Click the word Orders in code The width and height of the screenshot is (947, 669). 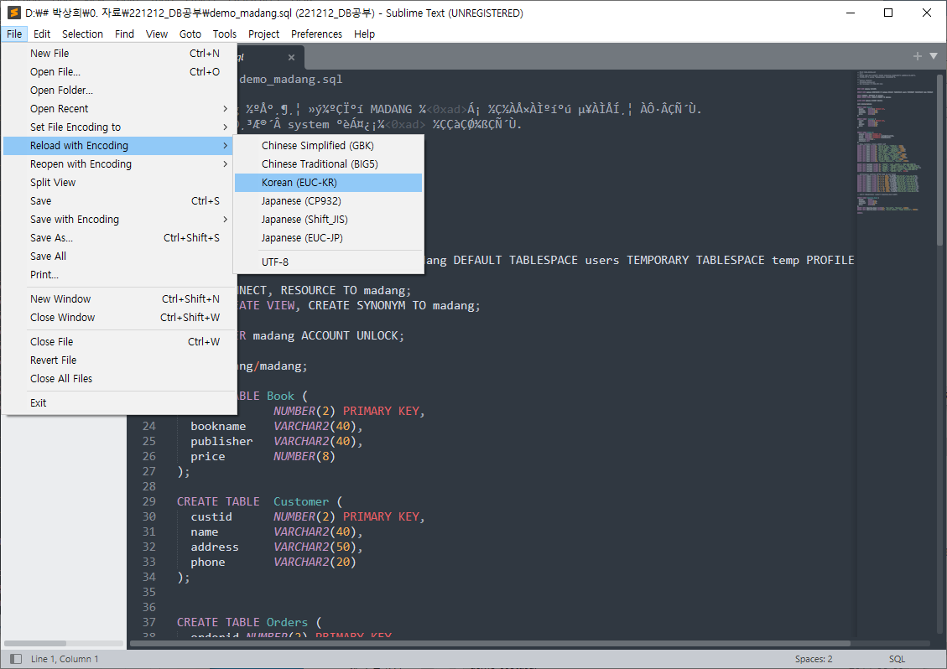coord(287,622)
